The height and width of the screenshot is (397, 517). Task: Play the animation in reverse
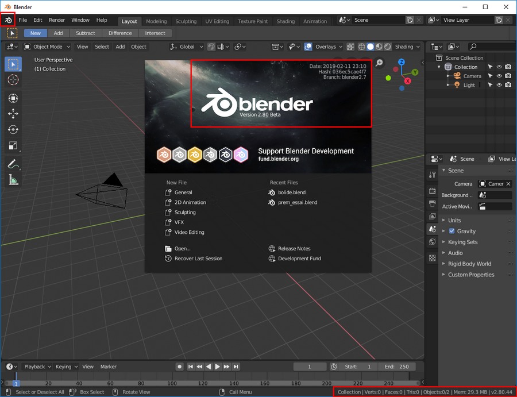[209, 367]
